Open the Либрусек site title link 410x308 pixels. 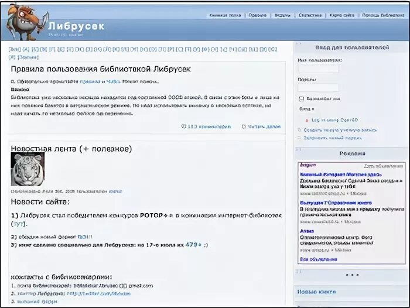point(76,26)
